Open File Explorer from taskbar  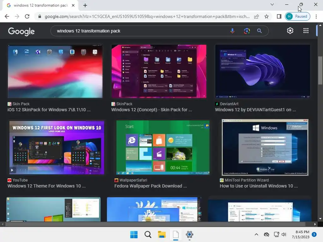coord(162,234)
